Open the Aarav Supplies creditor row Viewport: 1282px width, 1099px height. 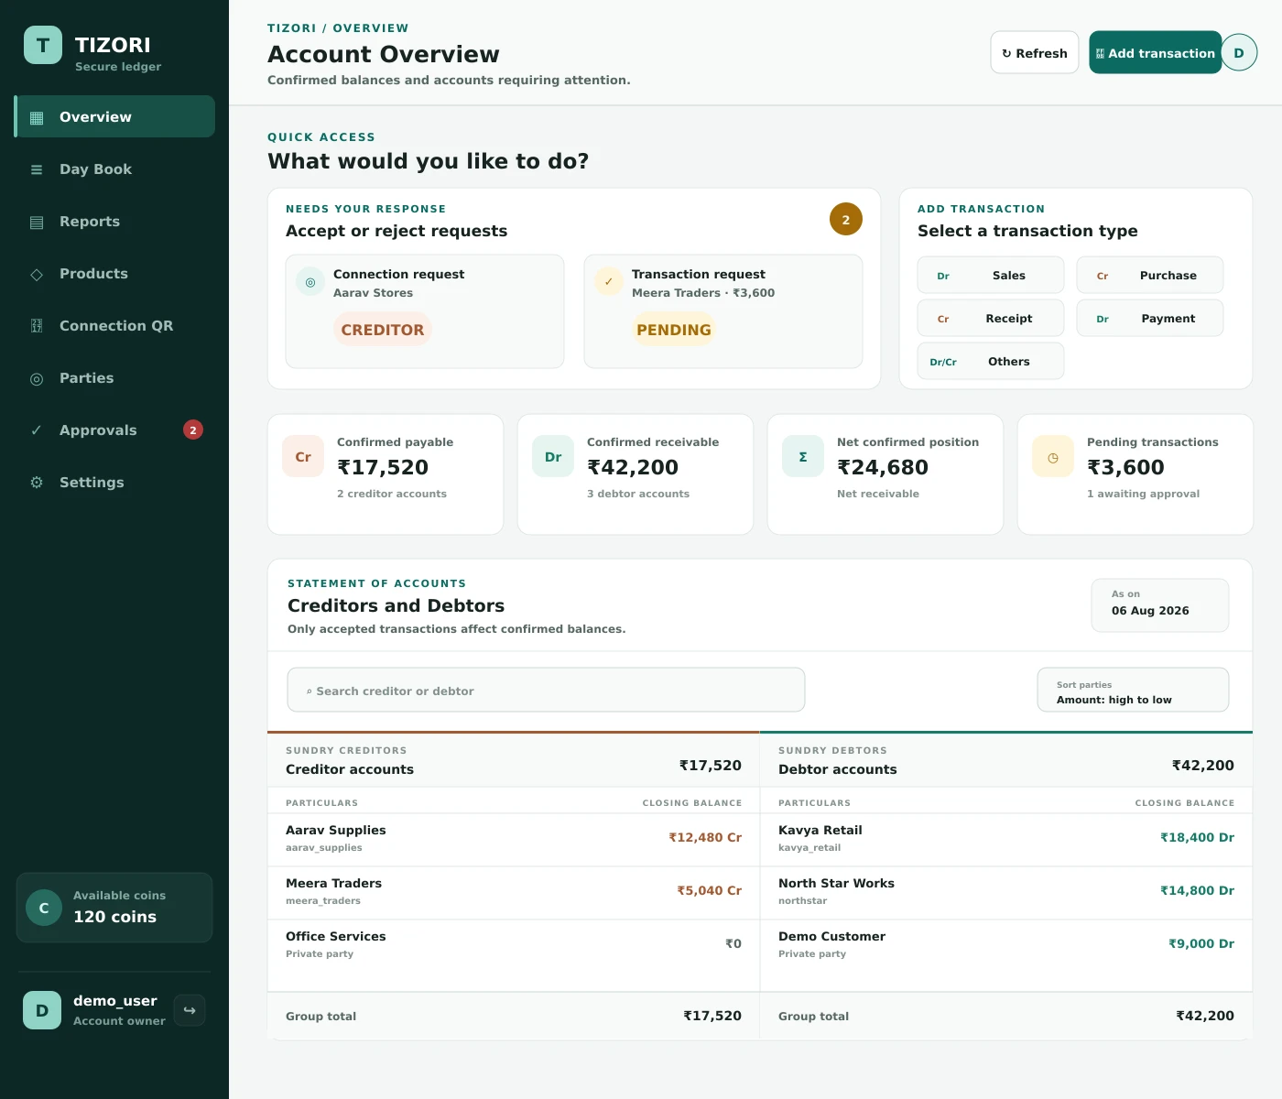(514, 838)
